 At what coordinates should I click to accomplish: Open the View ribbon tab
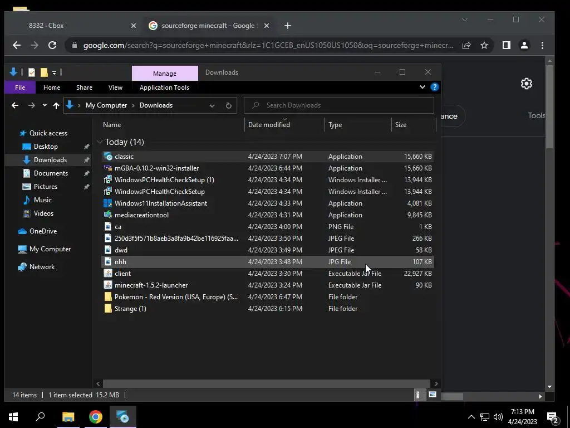pos(115,87)
